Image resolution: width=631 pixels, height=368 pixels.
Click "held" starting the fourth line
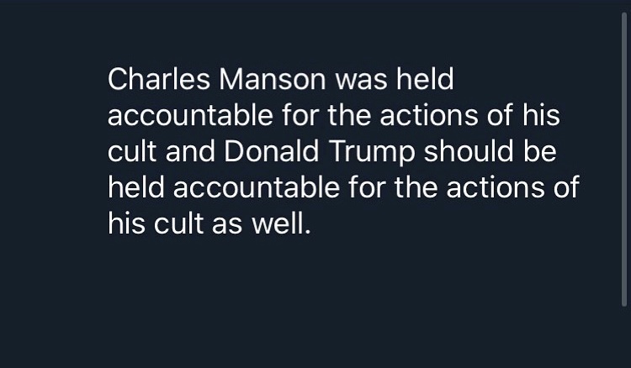tap(136, 187)
